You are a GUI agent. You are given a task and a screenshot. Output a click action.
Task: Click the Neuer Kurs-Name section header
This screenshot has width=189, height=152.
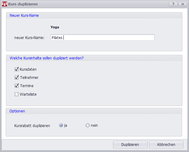coord(24,15)
